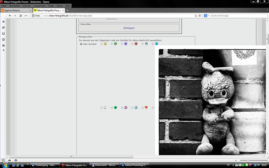The width and height of the screenshot is (269, 168).
Task: Click the 'Suche mit Google' search field
Action: (239, 15)
